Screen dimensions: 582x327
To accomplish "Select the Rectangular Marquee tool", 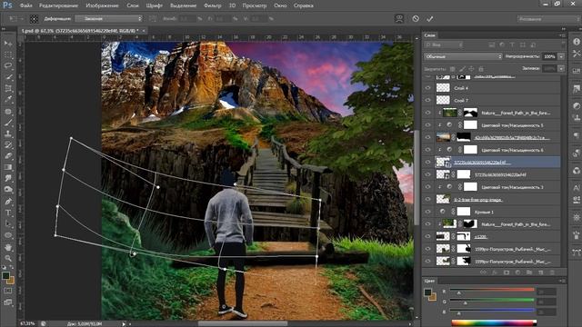I will (x=8, y=54).
